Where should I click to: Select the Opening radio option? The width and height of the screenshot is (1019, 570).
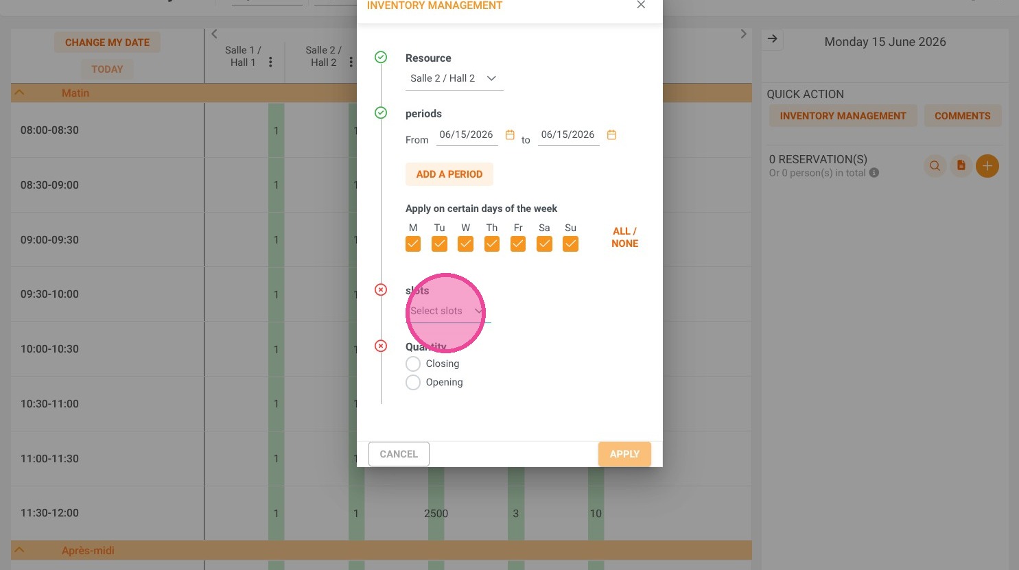point(413,383)
